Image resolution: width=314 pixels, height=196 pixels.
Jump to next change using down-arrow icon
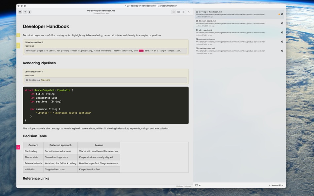(x=29, y=12)
